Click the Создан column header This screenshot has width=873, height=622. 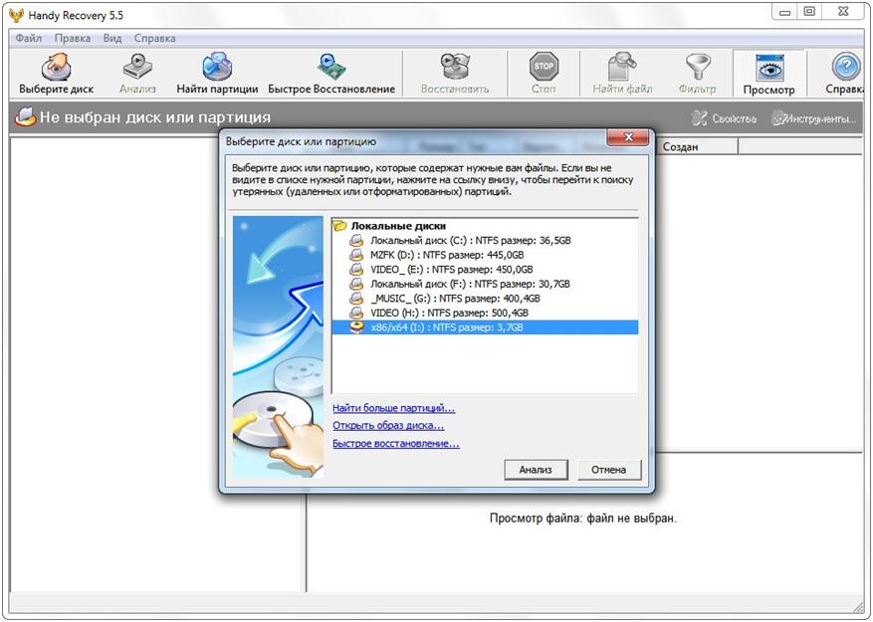coord(697,147)
